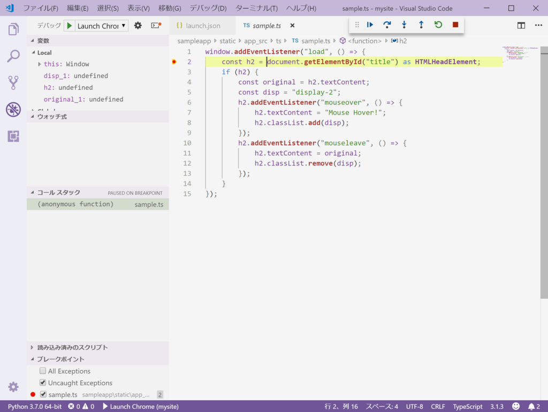Stop debugging with red square
Screen dimensions: 548x412
pyautogui.click(x=455, y=25)
